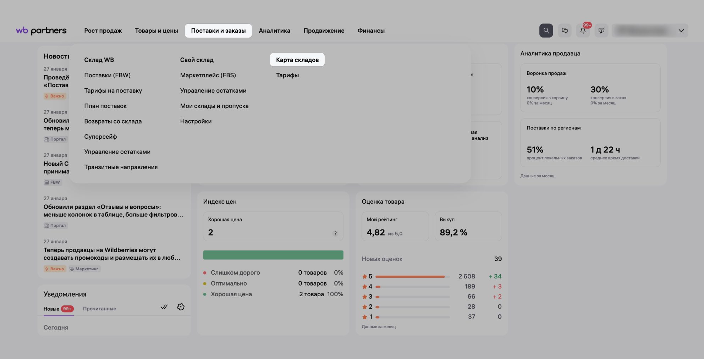
Task: Open Поставки (FBW) menu entry
Action: (107, 75)
